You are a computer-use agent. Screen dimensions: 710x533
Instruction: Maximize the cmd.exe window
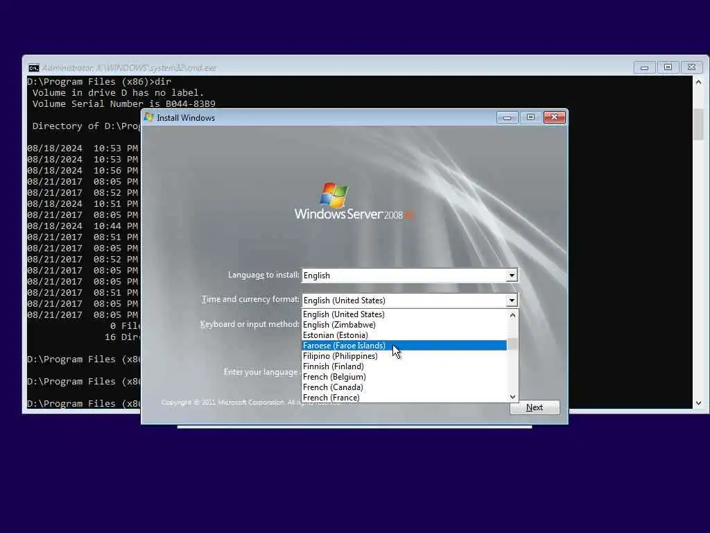pyautogui.click(x=668, y=67)
